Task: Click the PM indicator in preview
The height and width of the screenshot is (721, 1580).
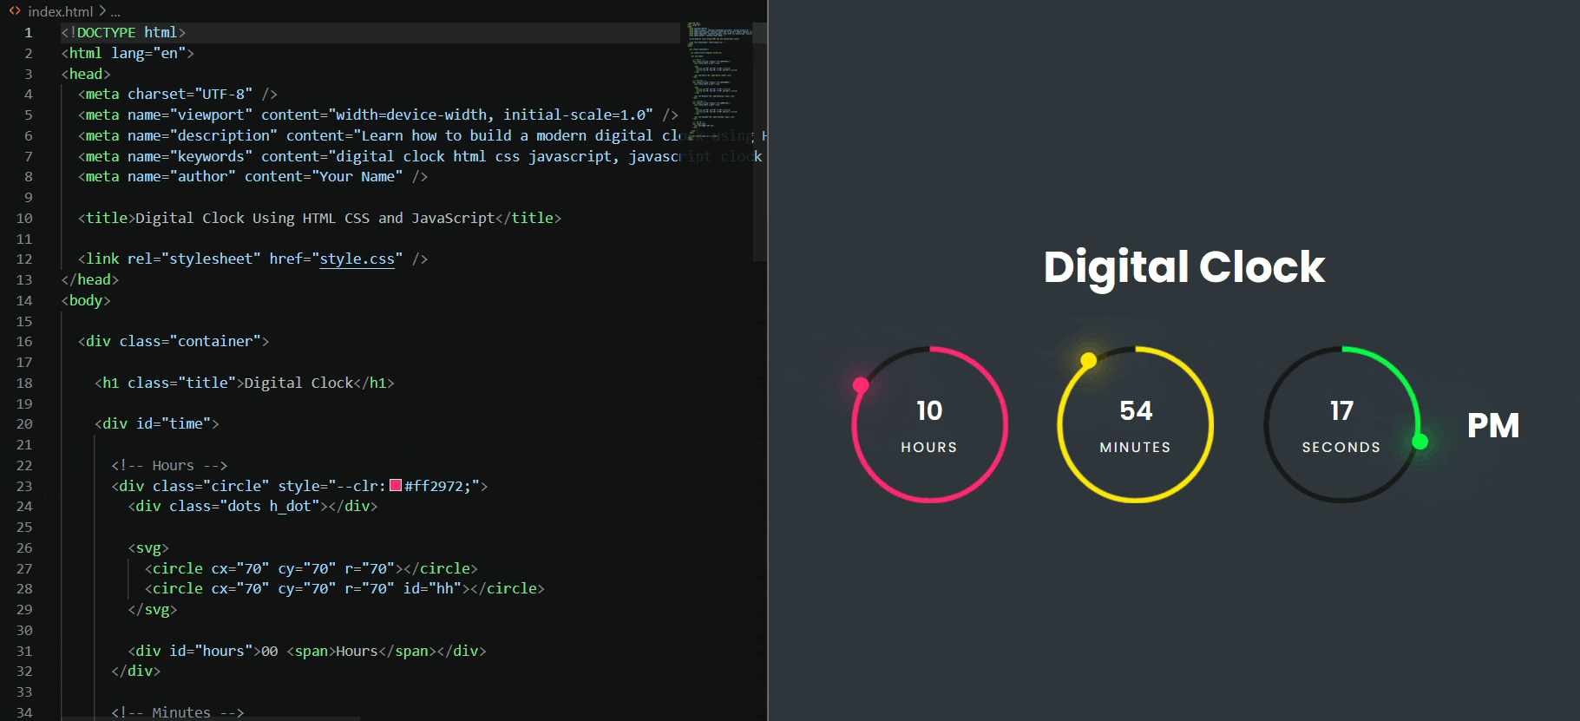Action: pyautogui.click(x=1493, y=425)
